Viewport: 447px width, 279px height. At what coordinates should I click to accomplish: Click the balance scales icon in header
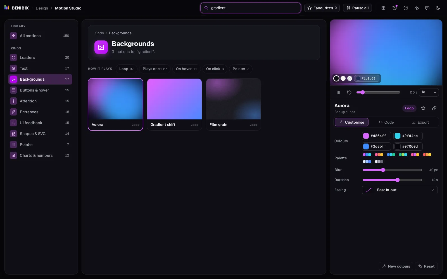pyautogui.click(x=417, y=8)
